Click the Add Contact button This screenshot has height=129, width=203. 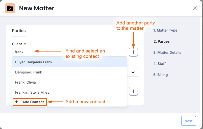(30, 102)
